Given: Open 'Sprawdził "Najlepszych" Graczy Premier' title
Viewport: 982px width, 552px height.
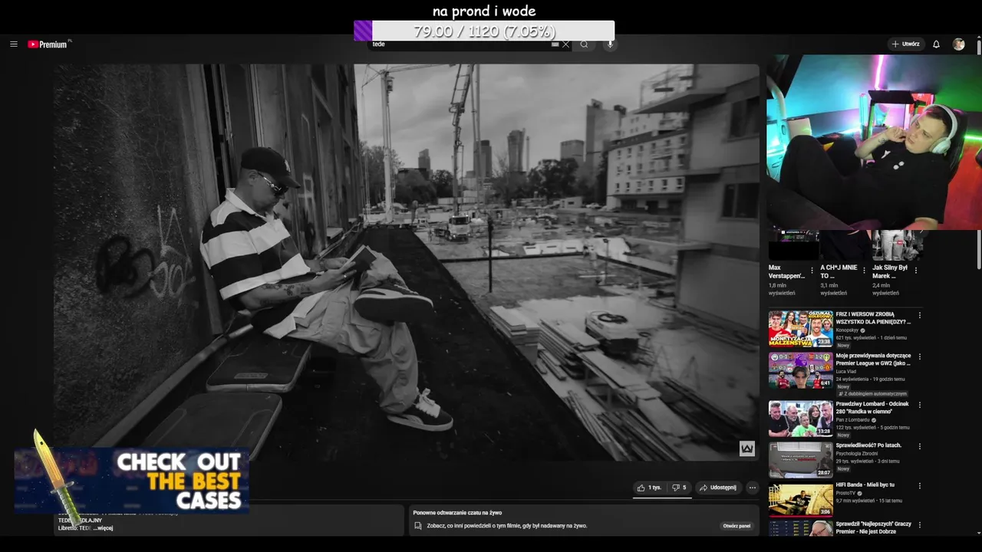Looking at the screenshot, I should (x=874, y=527).
